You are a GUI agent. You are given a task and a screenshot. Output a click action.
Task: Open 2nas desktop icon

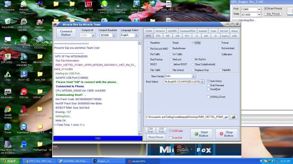8,76
